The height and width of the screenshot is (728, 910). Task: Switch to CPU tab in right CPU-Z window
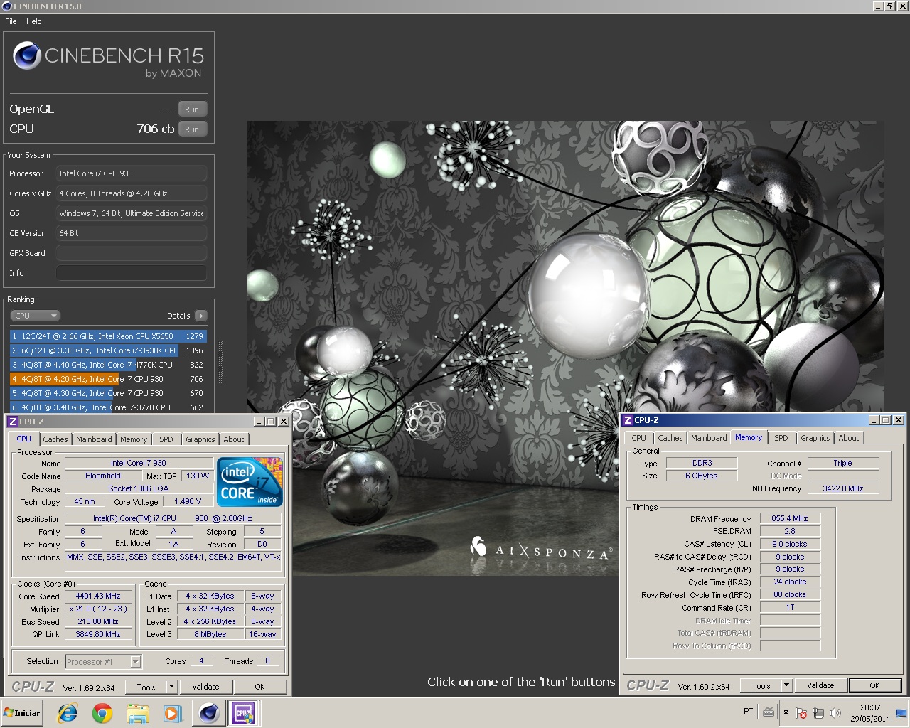pyautogui.click(x=639, y=438)
